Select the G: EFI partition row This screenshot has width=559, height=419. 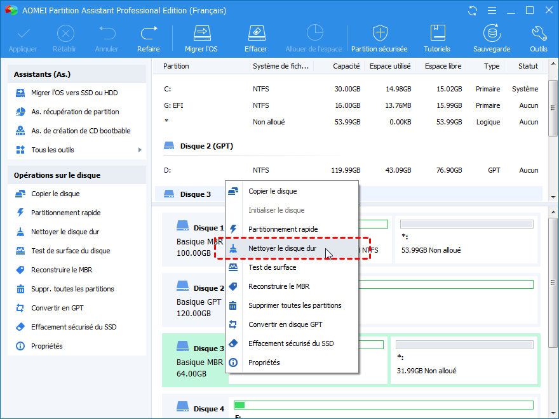(x=349, y=105)
